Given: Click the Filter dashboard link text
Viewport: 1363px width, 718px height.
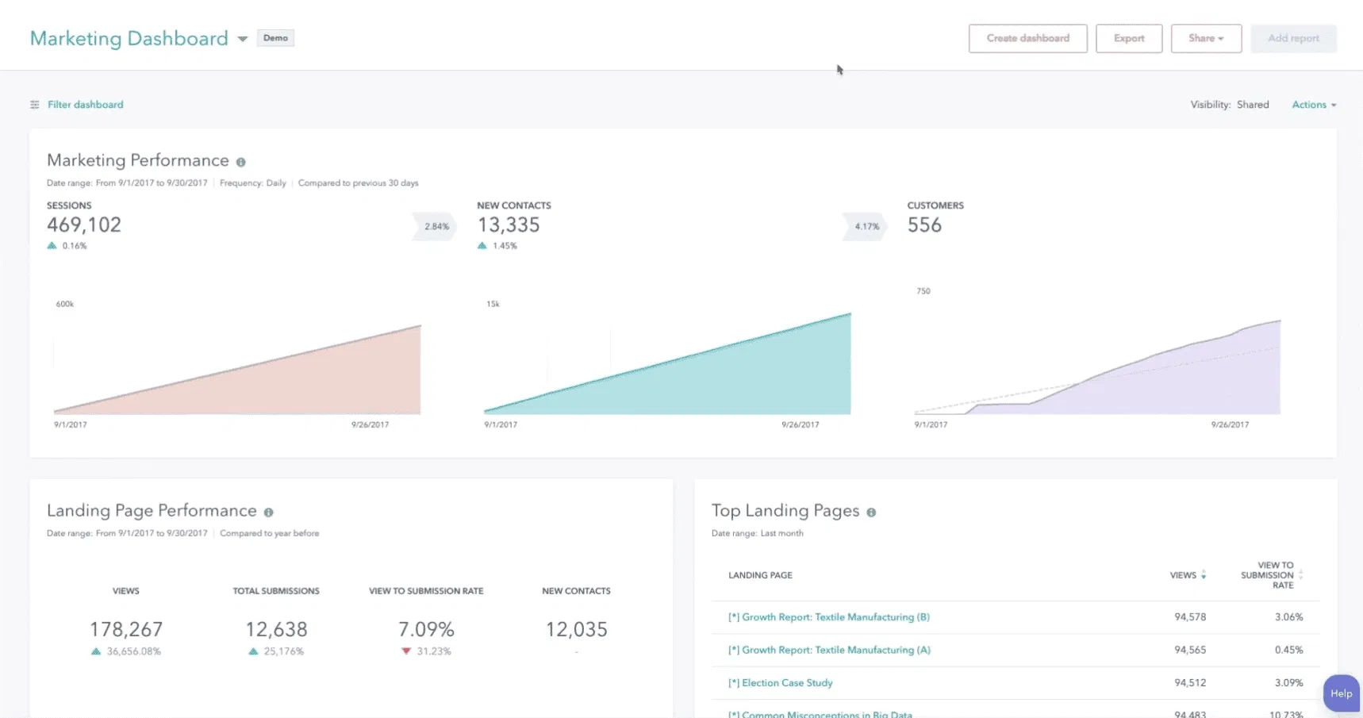Looking at the screenshot, I should 86,105.
